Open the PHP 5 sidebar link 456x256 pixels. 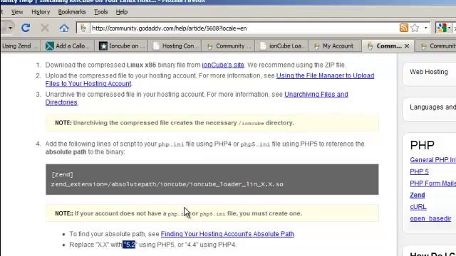click(419, 172)
